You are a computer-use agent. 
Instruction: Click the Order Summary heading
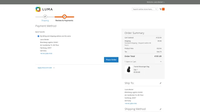click(134, 33)
